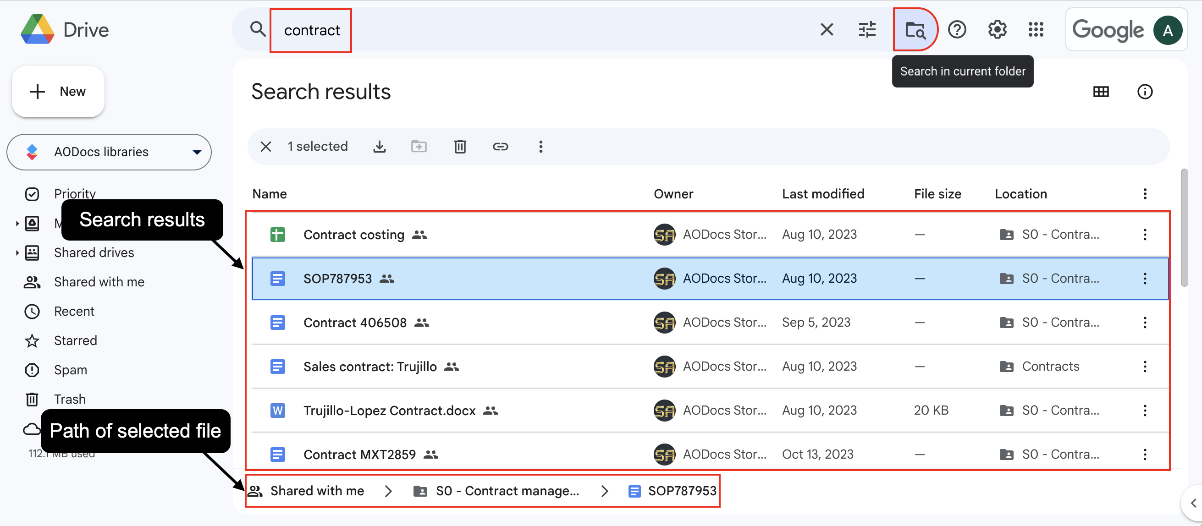Click Search in current folder icon
The image size is (1202, 526).
point(915,29)
